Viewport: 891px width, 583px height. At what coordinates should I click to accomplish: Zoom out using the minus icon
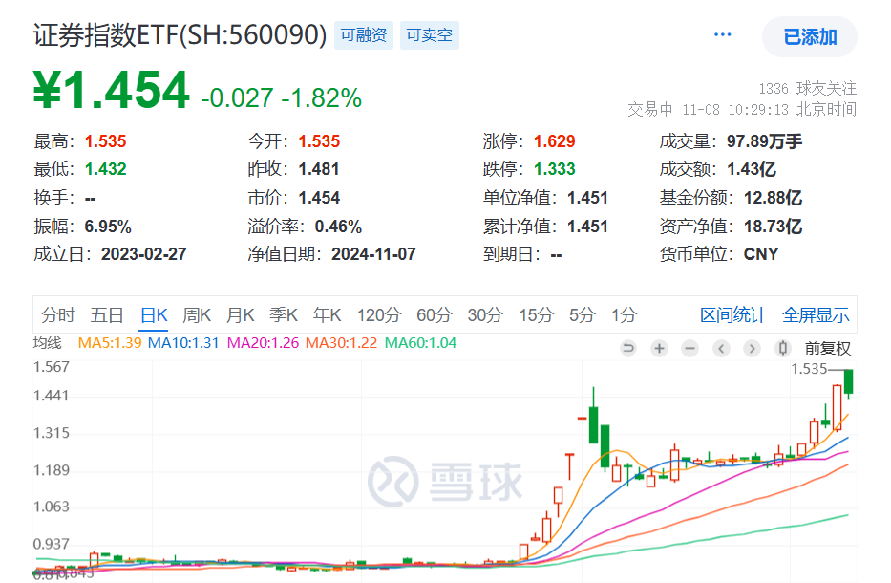pyautogui.click(x=689, y=349)
